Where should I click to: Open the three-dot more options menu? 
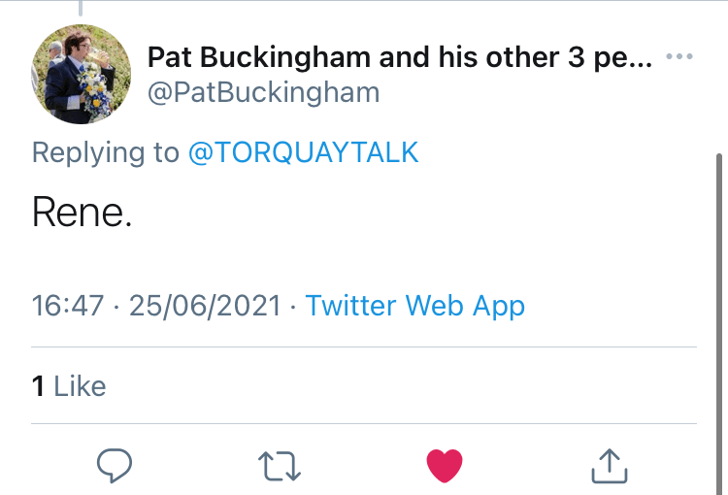(679, 56)
